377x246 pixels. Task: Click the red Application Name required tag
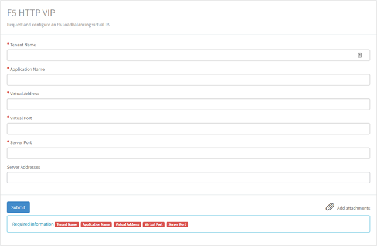96,224
